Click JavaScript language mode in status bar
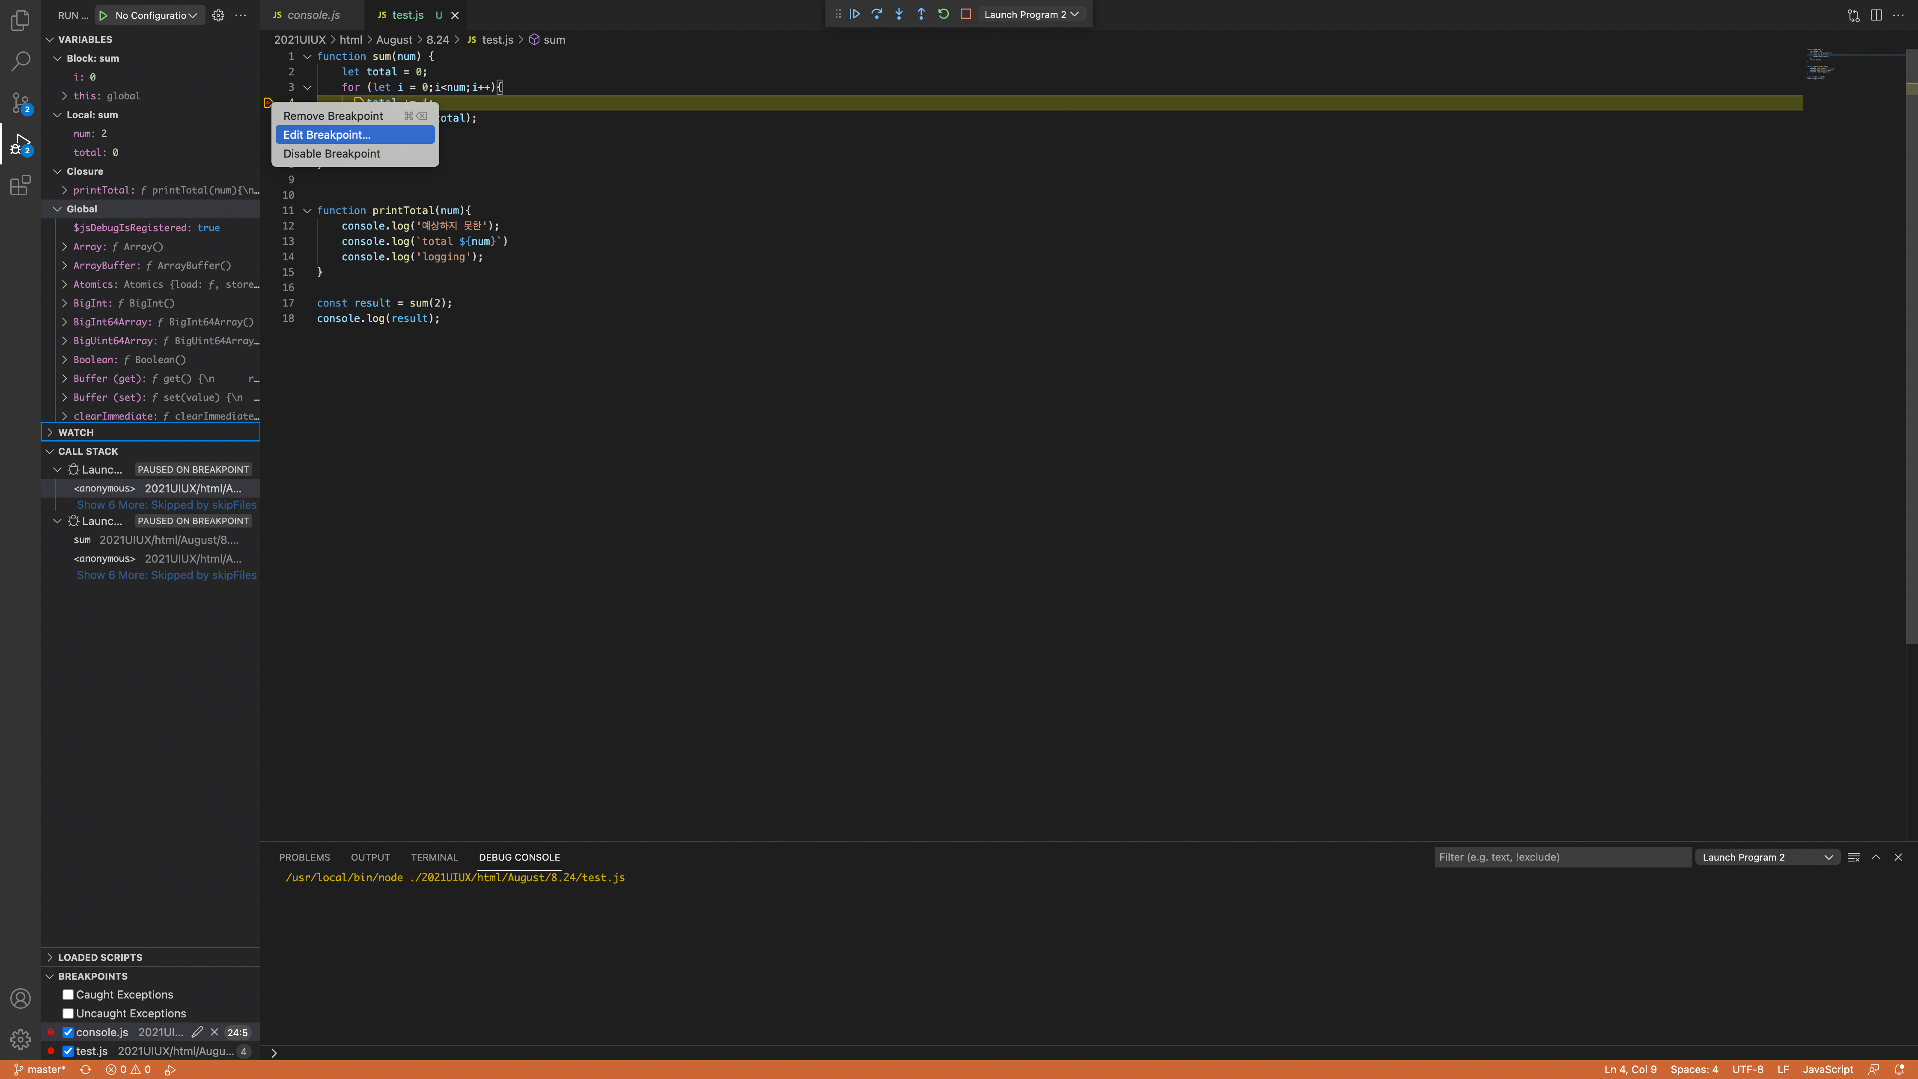This screenshot has width=1918, height=1079. (x=1827, y=1069)
